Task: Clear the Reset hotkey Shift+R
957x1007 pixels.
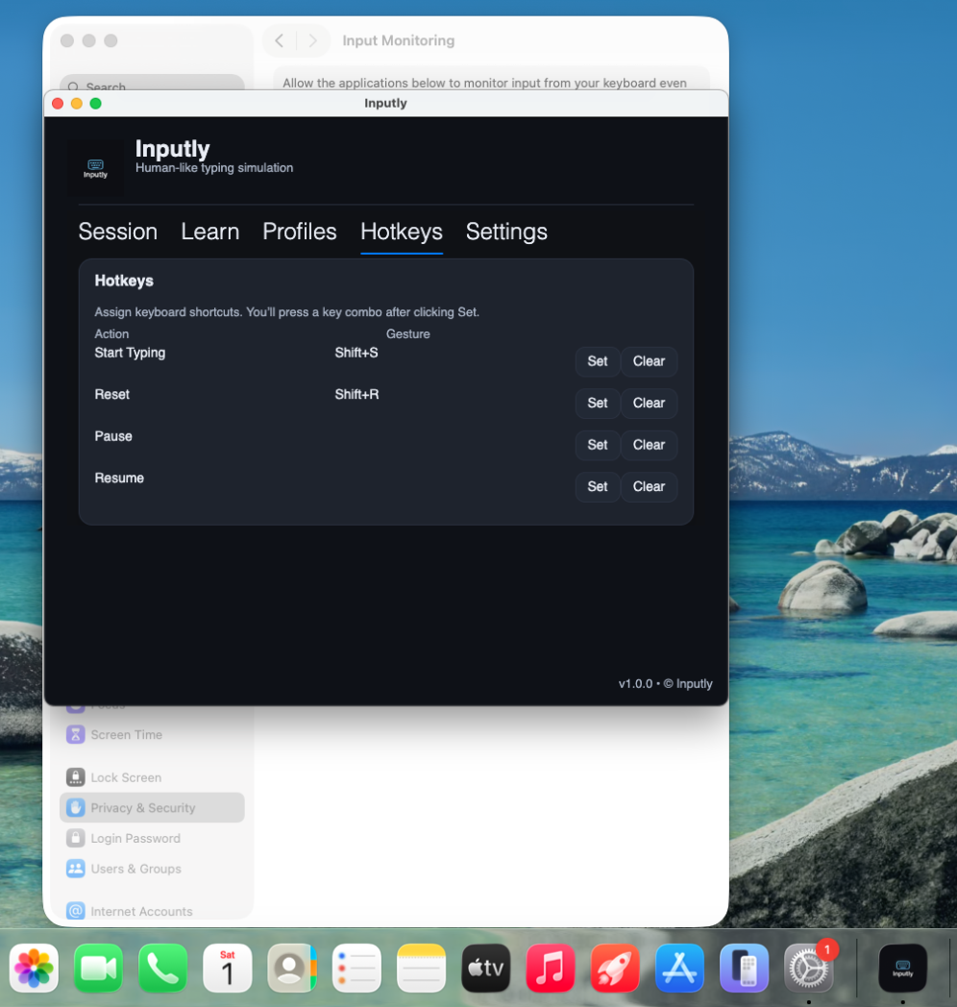Action: (649, 404)
